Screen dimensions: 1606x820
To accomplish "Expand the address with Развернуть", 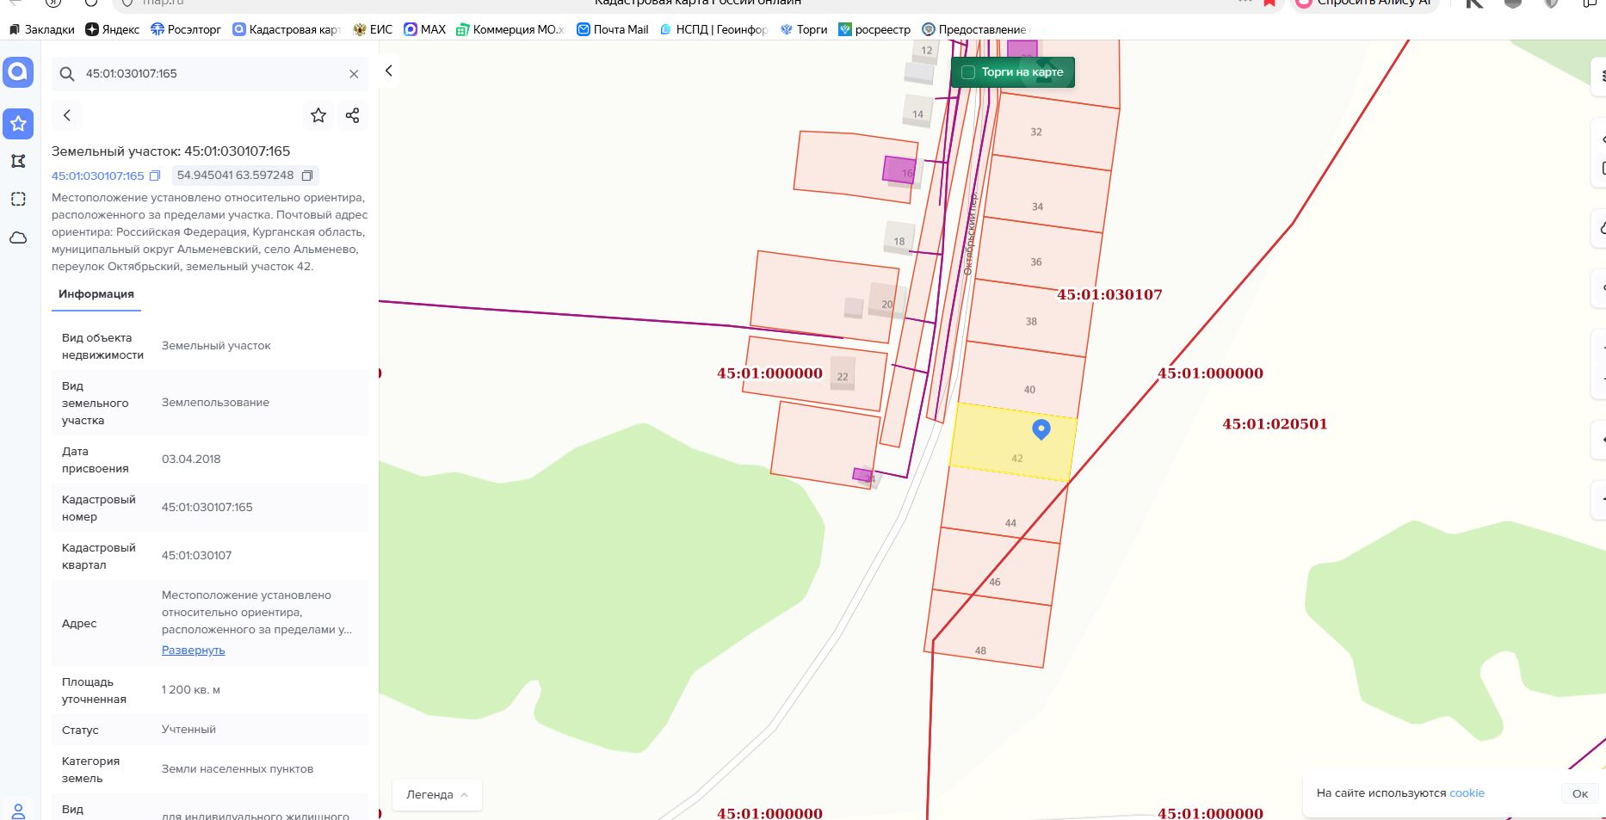I will pyautogui.click(x=193, y=650).
